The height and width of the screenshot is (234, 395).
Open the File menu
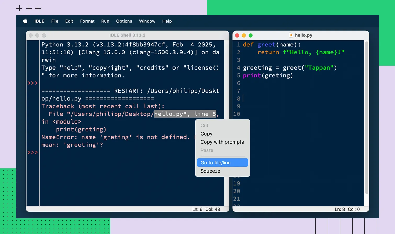pyautogui.click(x=55, y=21)
